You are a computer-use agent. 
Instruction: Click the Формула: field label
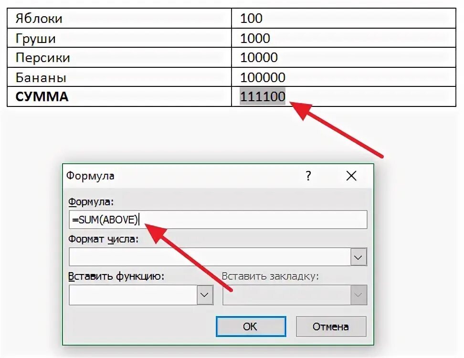point(91,202)
